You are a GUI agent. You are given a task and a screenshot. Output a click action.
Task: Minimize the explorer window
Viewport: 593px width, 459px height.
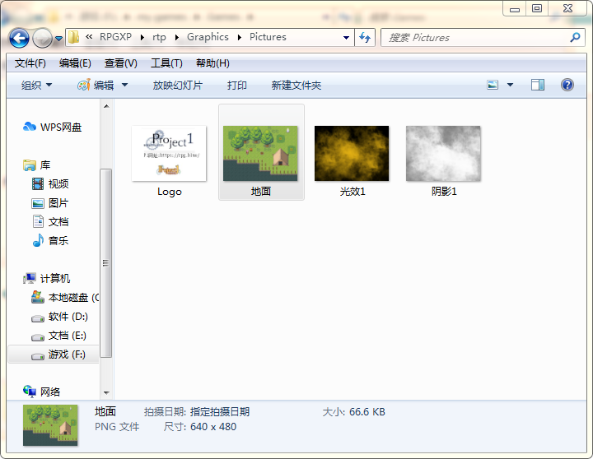pyautogui.click(x=515, y=8)
